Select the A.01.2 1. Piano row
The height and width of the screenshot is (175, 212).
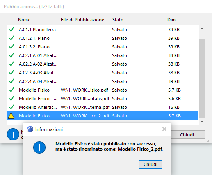point(103,38)
